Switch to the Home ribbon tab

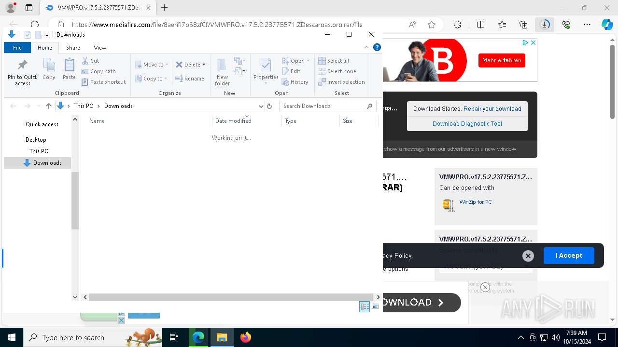[x=45, y=48]
